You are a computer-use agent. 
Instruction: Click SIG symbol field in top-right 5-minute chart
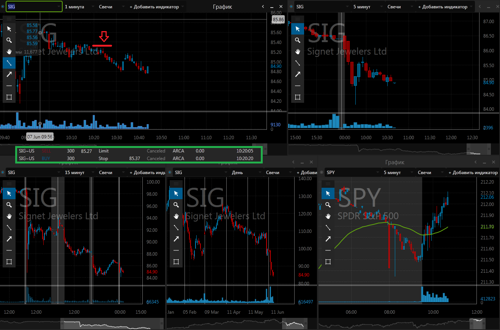coord(323,7)
